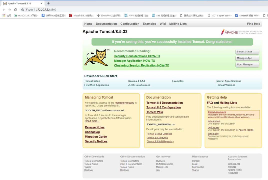Open the Wiki navigation item in top bar

pos(162,24)
